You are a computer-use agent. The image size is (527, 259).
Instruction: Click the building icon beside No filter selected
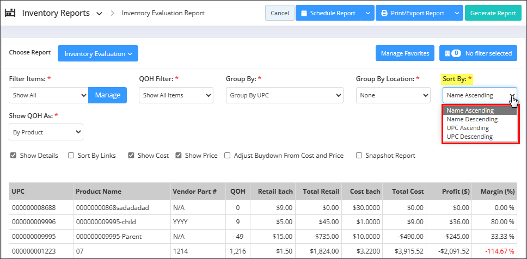(x=447, y=53)
